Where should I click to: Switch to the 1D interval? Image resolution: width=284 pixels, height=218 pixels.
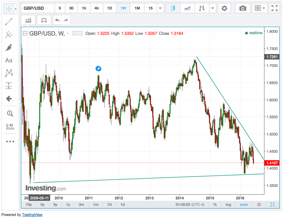110,8
